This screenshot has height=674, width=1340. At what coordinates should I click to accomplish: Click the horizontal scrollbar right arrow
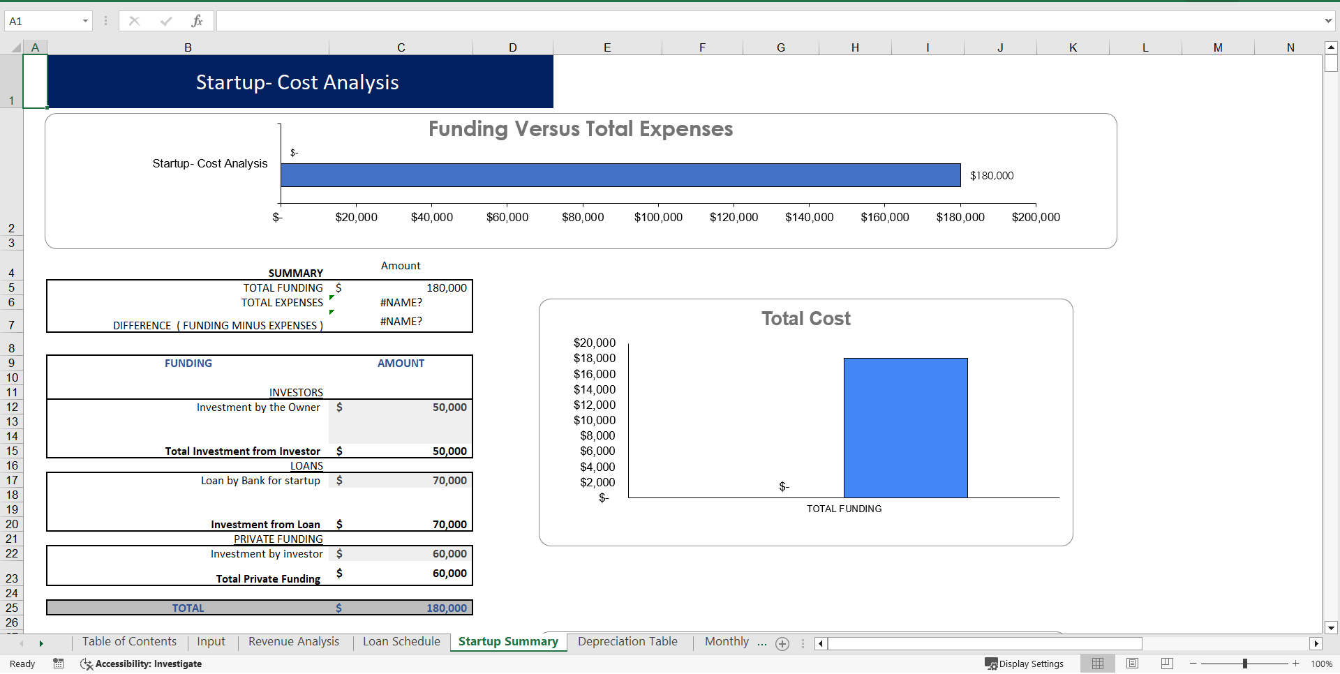(1316, 643)
